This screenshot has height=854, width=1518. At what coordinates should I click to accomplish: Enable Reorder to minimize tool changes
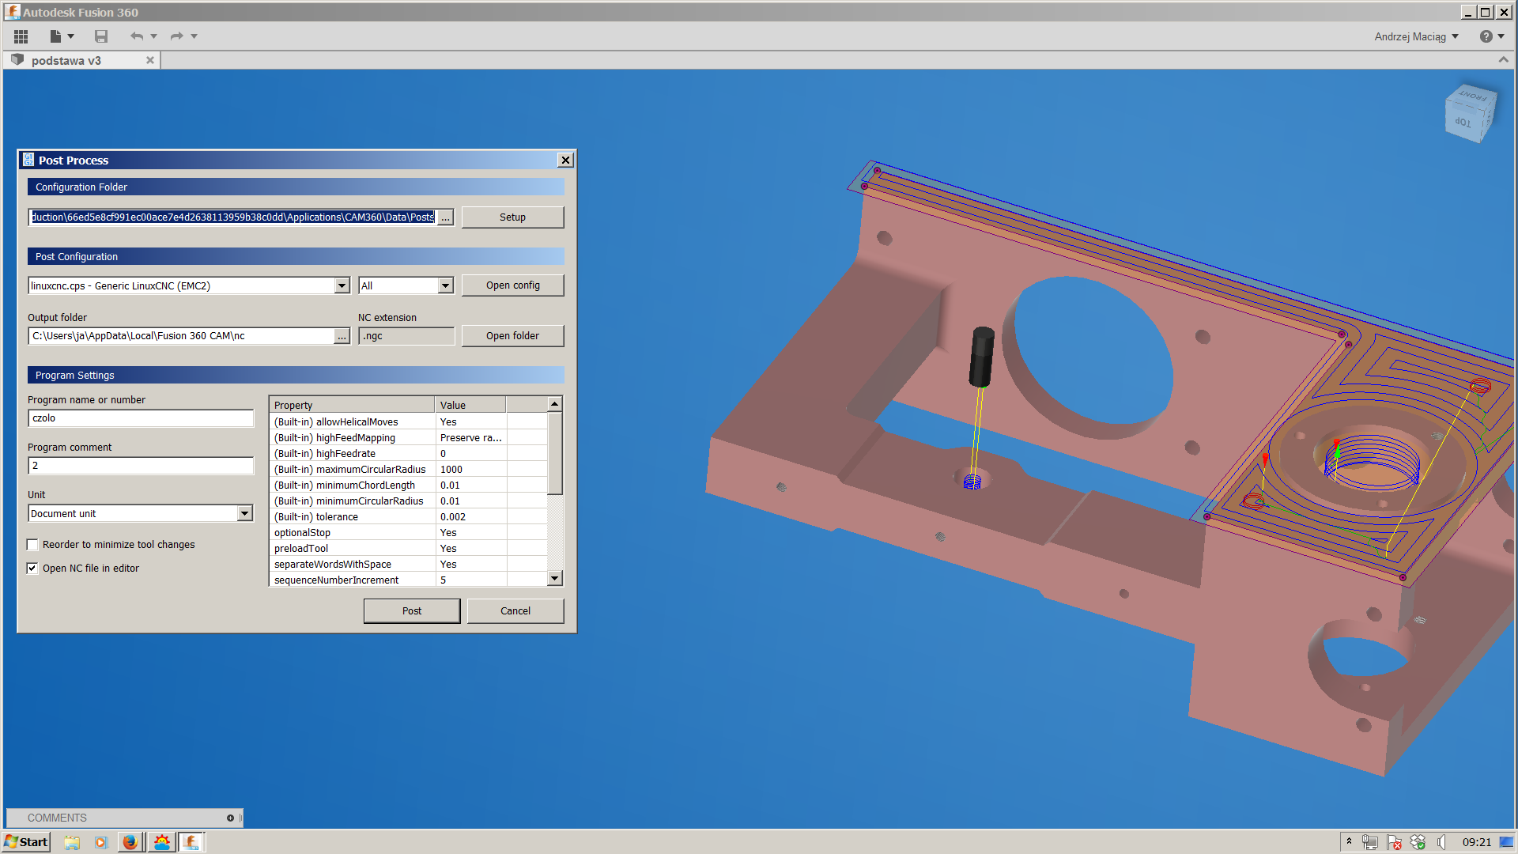click(x=32, y=545)
